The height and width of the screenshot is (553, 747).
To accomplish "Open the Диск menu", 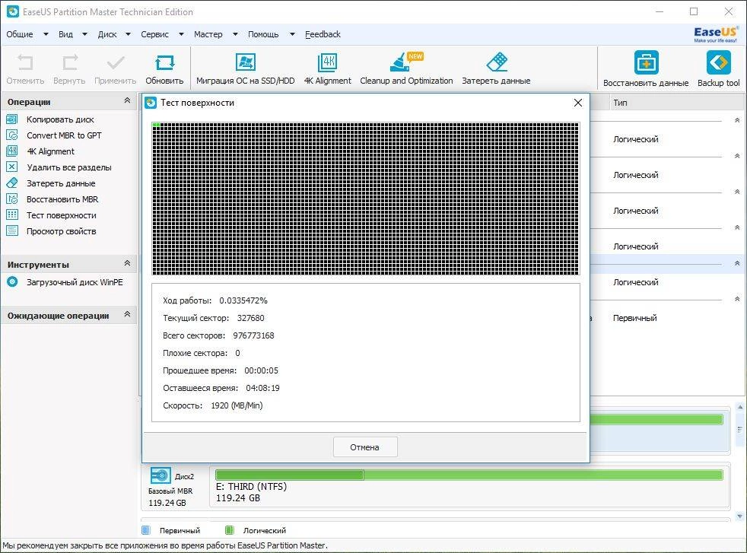I will (107, 34).
